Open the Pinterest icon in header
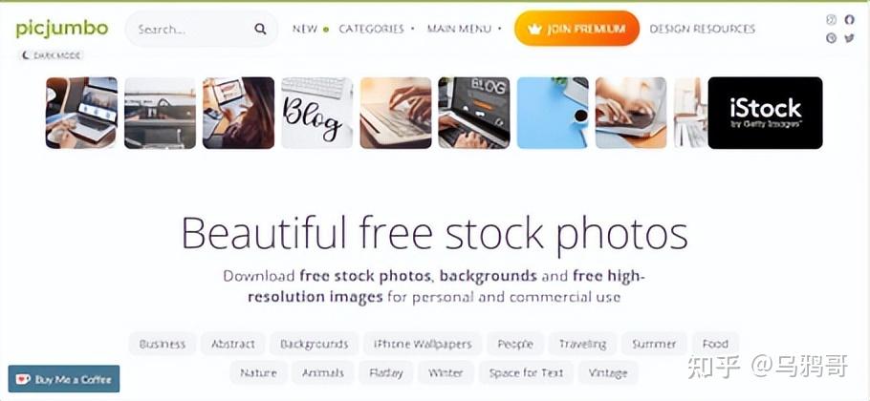This screenshot has height=401, width=870. (x=831, y=37)
